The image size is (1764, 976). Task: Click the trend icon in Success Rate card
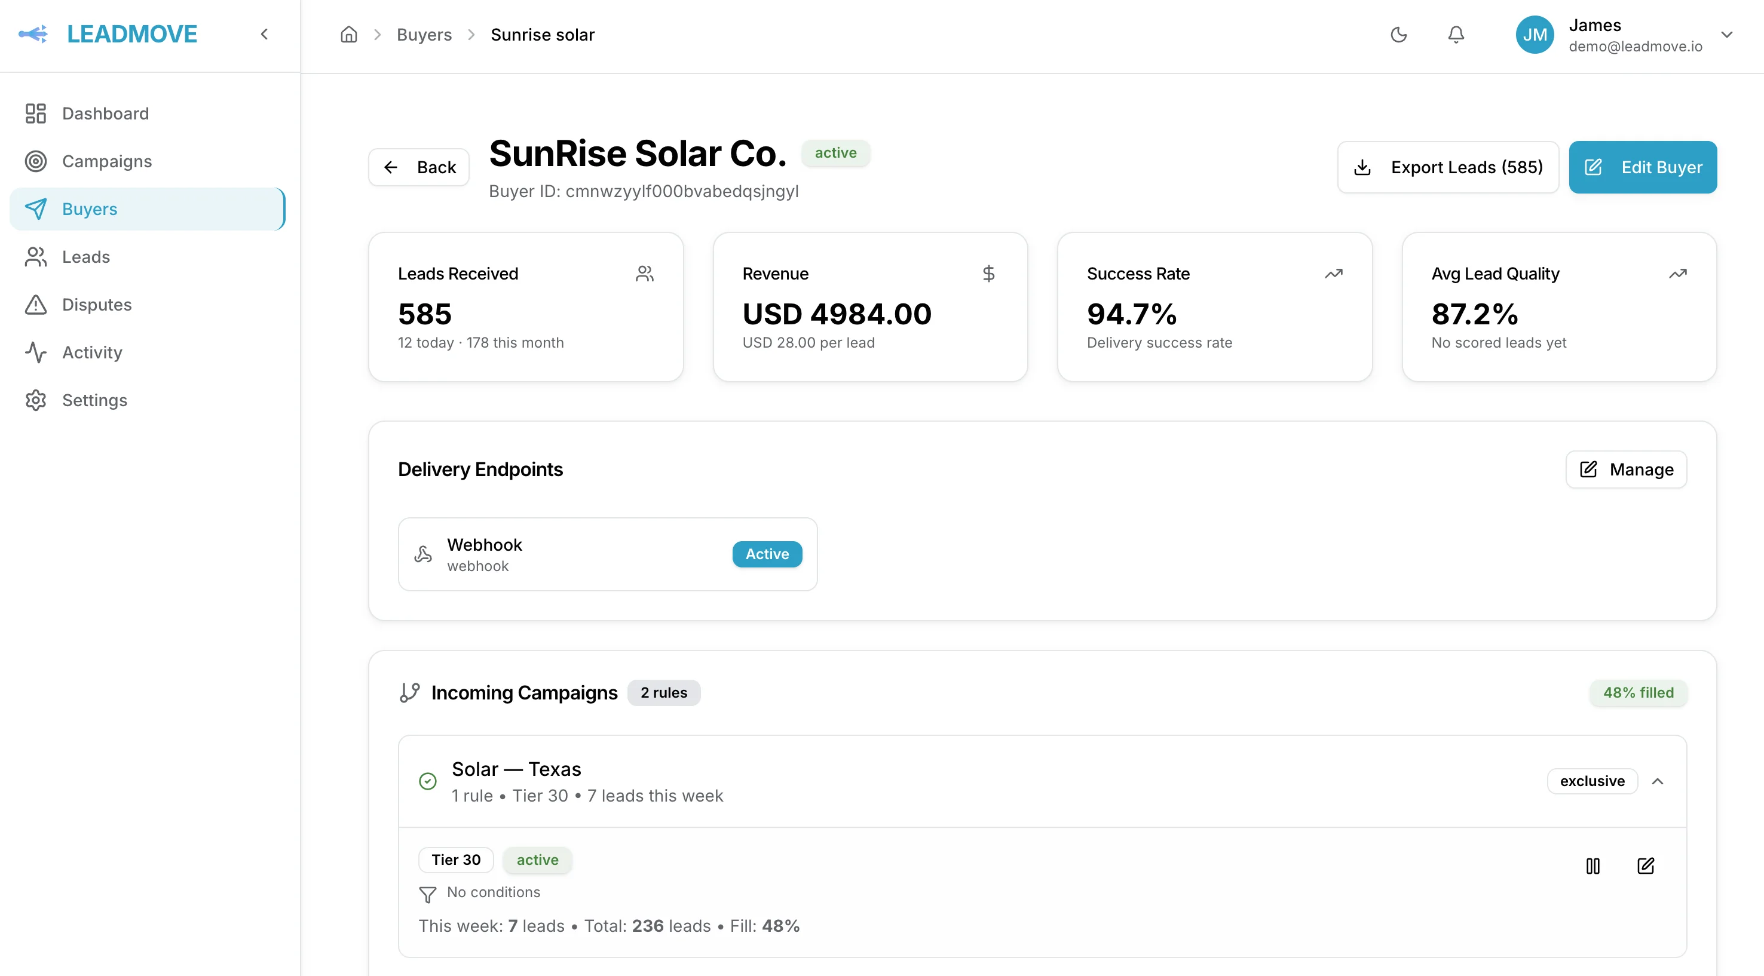tap(1333, 274)
